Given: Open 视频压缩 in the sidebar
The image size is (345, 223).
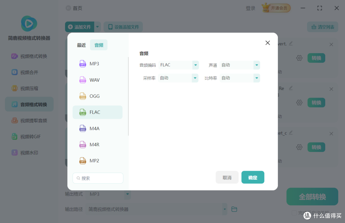Looking at the screenshot, I should coord(29,88).
